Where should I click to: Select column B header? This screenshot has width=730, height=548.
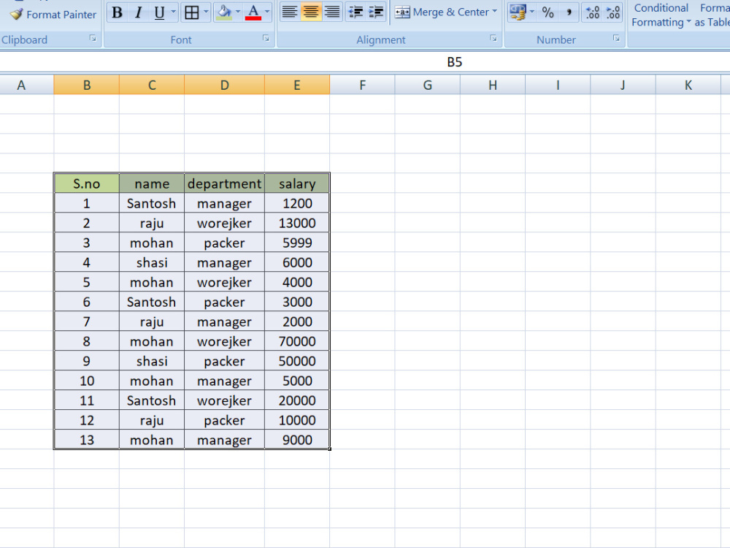pyautogui.click(x=87, y=85)
